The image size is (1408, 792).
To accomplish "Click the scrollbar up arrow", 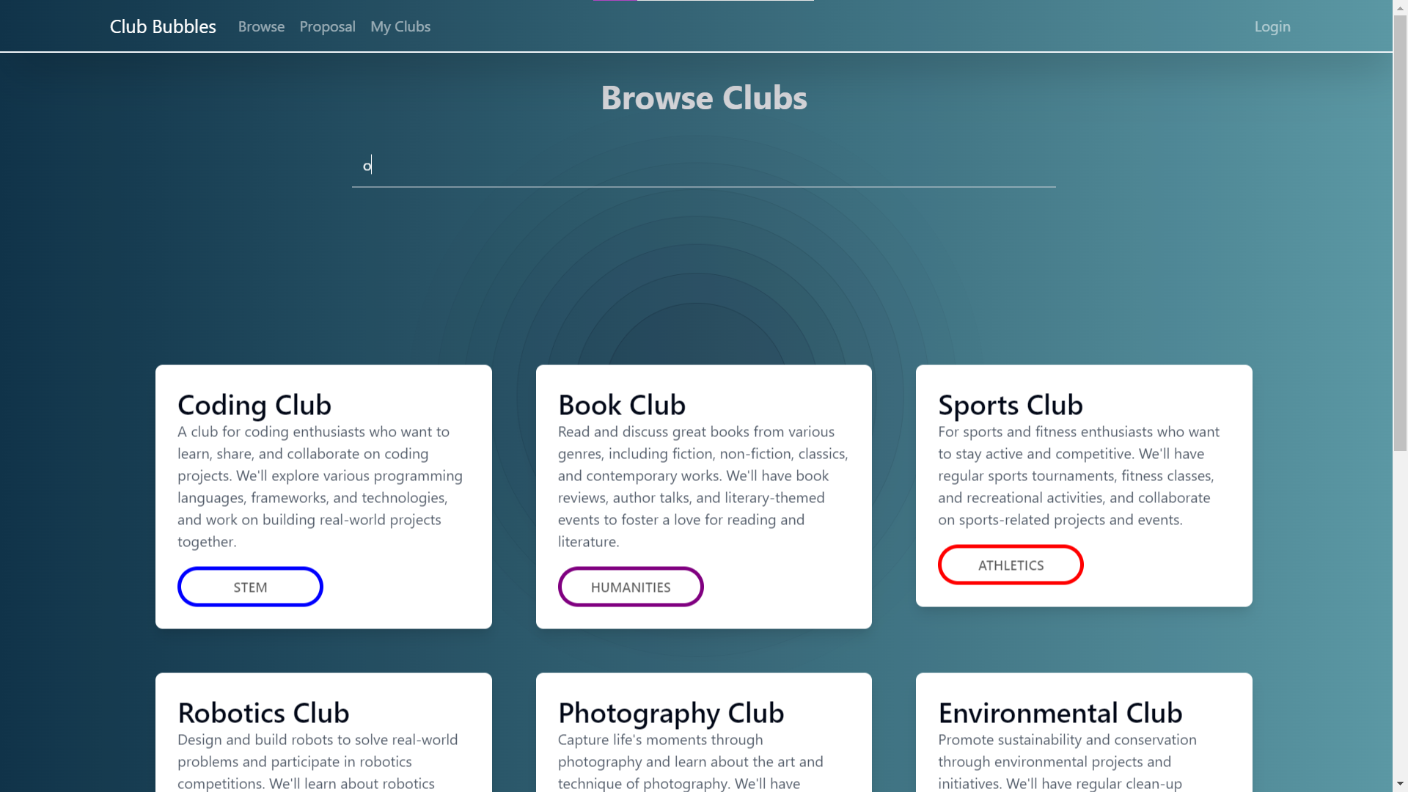I will pos(1399,7).
